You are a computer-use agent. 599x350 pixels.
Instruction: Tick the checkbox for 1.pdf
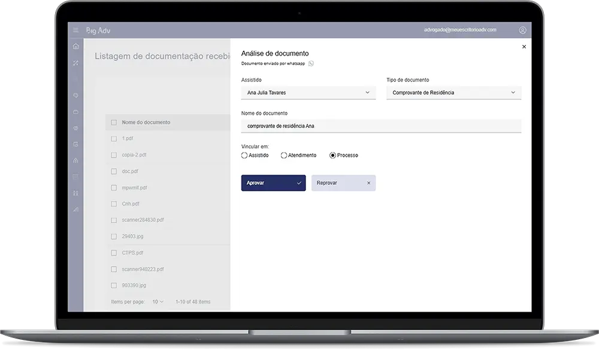(x=114, y=139)
